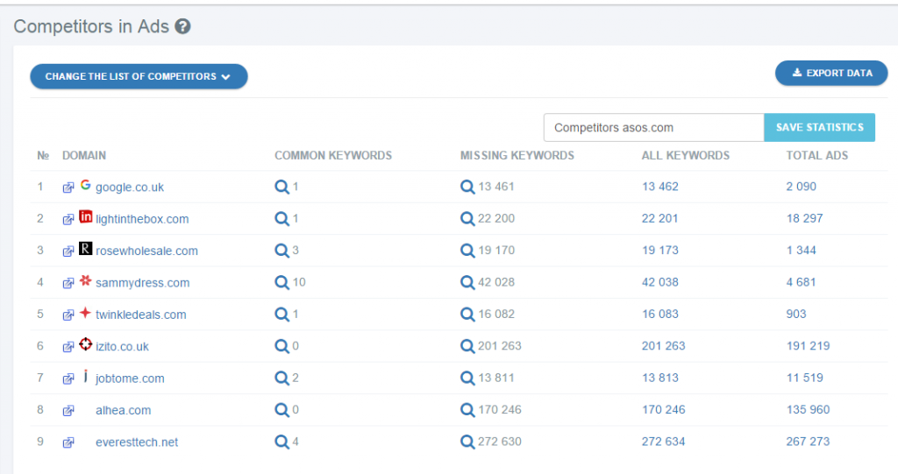This screenshot has width=898, height=474.
Task: Click missing keywords magnifier next to 13 811
Action: click(467, 378)
